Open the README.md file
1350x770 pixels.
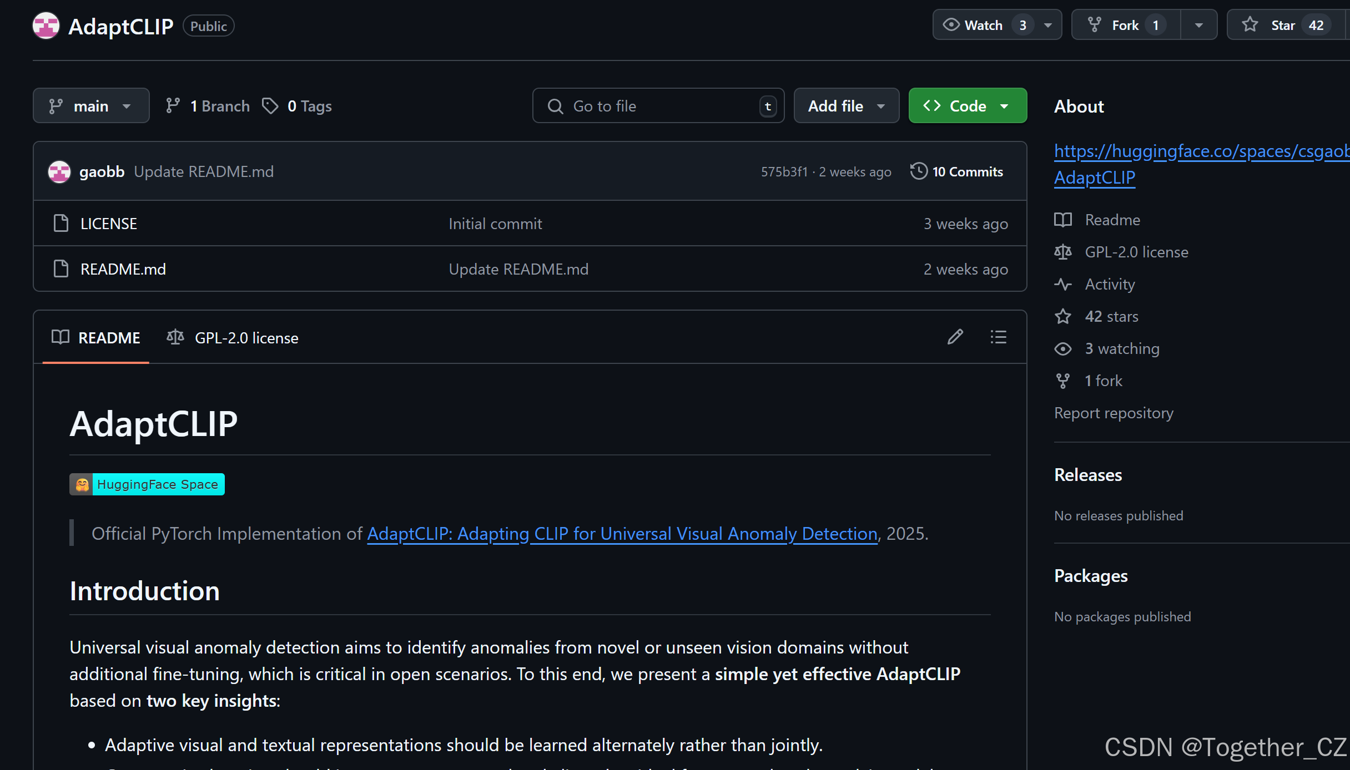coord(123,269)
